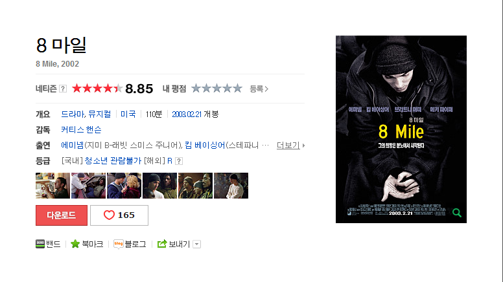The height and width of the screenshot is (282, 503).
Task: Open actor 에미넴 link
Action: (x=72, y=146)
